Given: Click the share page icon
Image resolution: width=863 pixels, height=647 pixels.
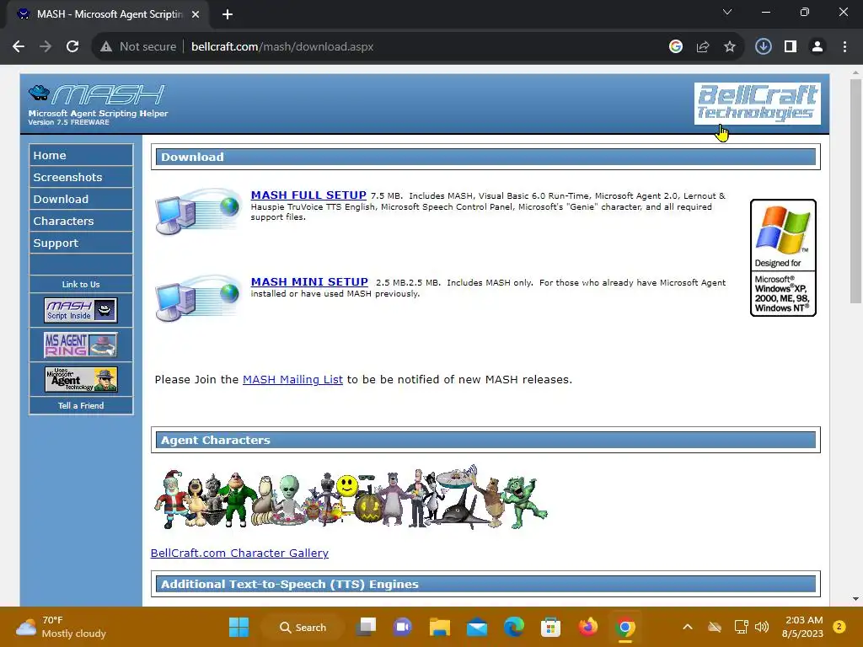Looking at the screenshot, I should [703, 47].
